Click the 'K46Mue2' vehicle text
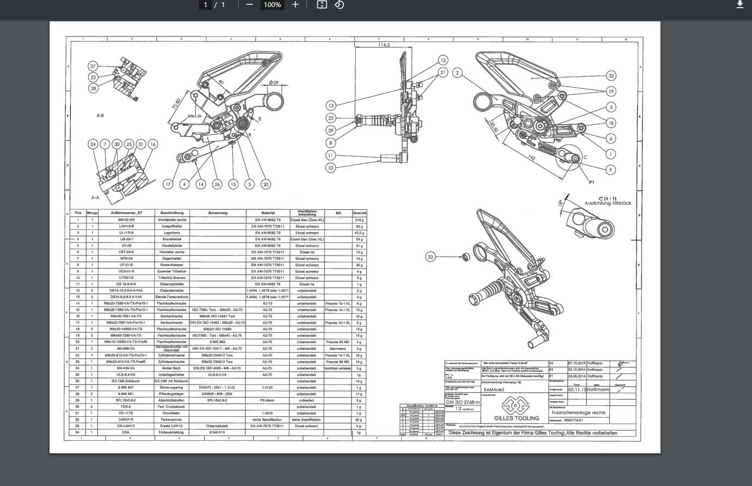 click(x=494, y=390)
